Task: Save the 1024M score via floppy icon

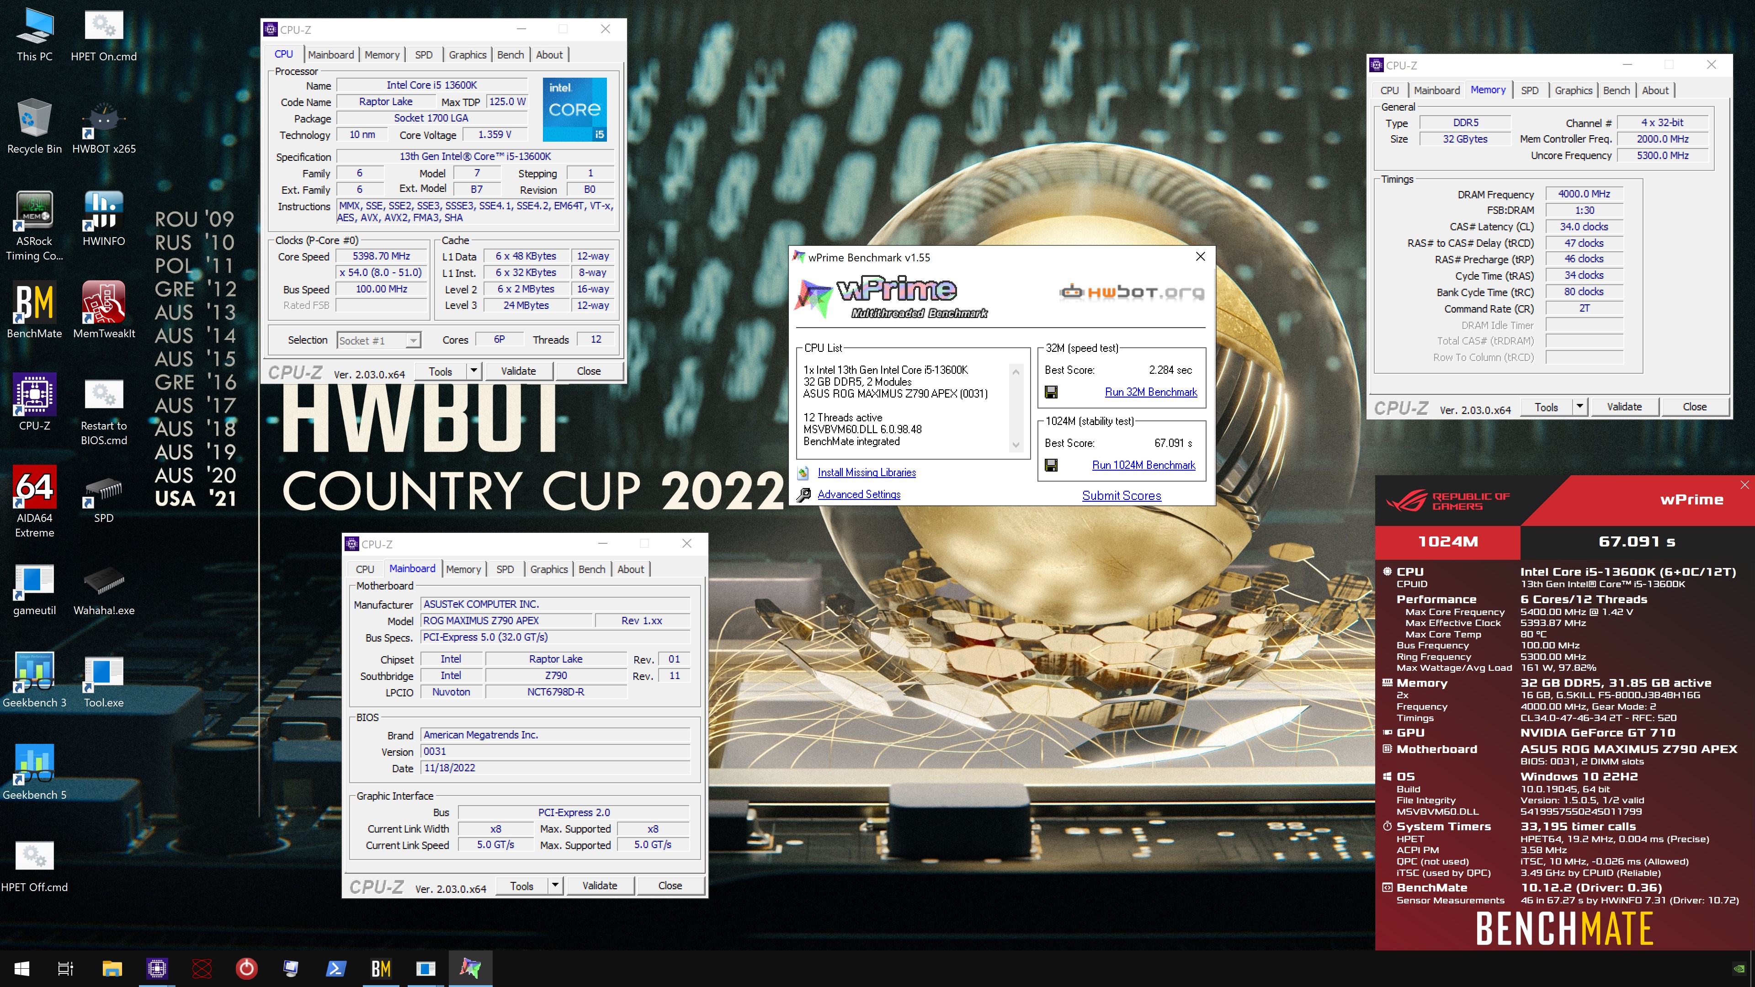Action: click(x=1051, y=465)
